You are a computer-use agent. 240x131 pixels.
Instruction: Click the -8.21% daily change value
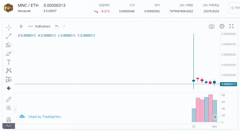click(105, 11)
